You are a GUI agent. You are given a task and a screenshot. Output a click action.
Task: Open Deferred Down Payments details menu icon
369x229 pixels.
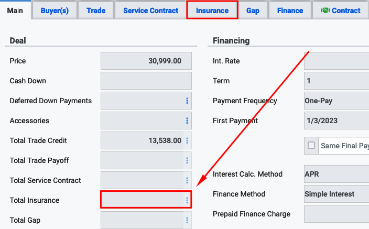(187, 101)
